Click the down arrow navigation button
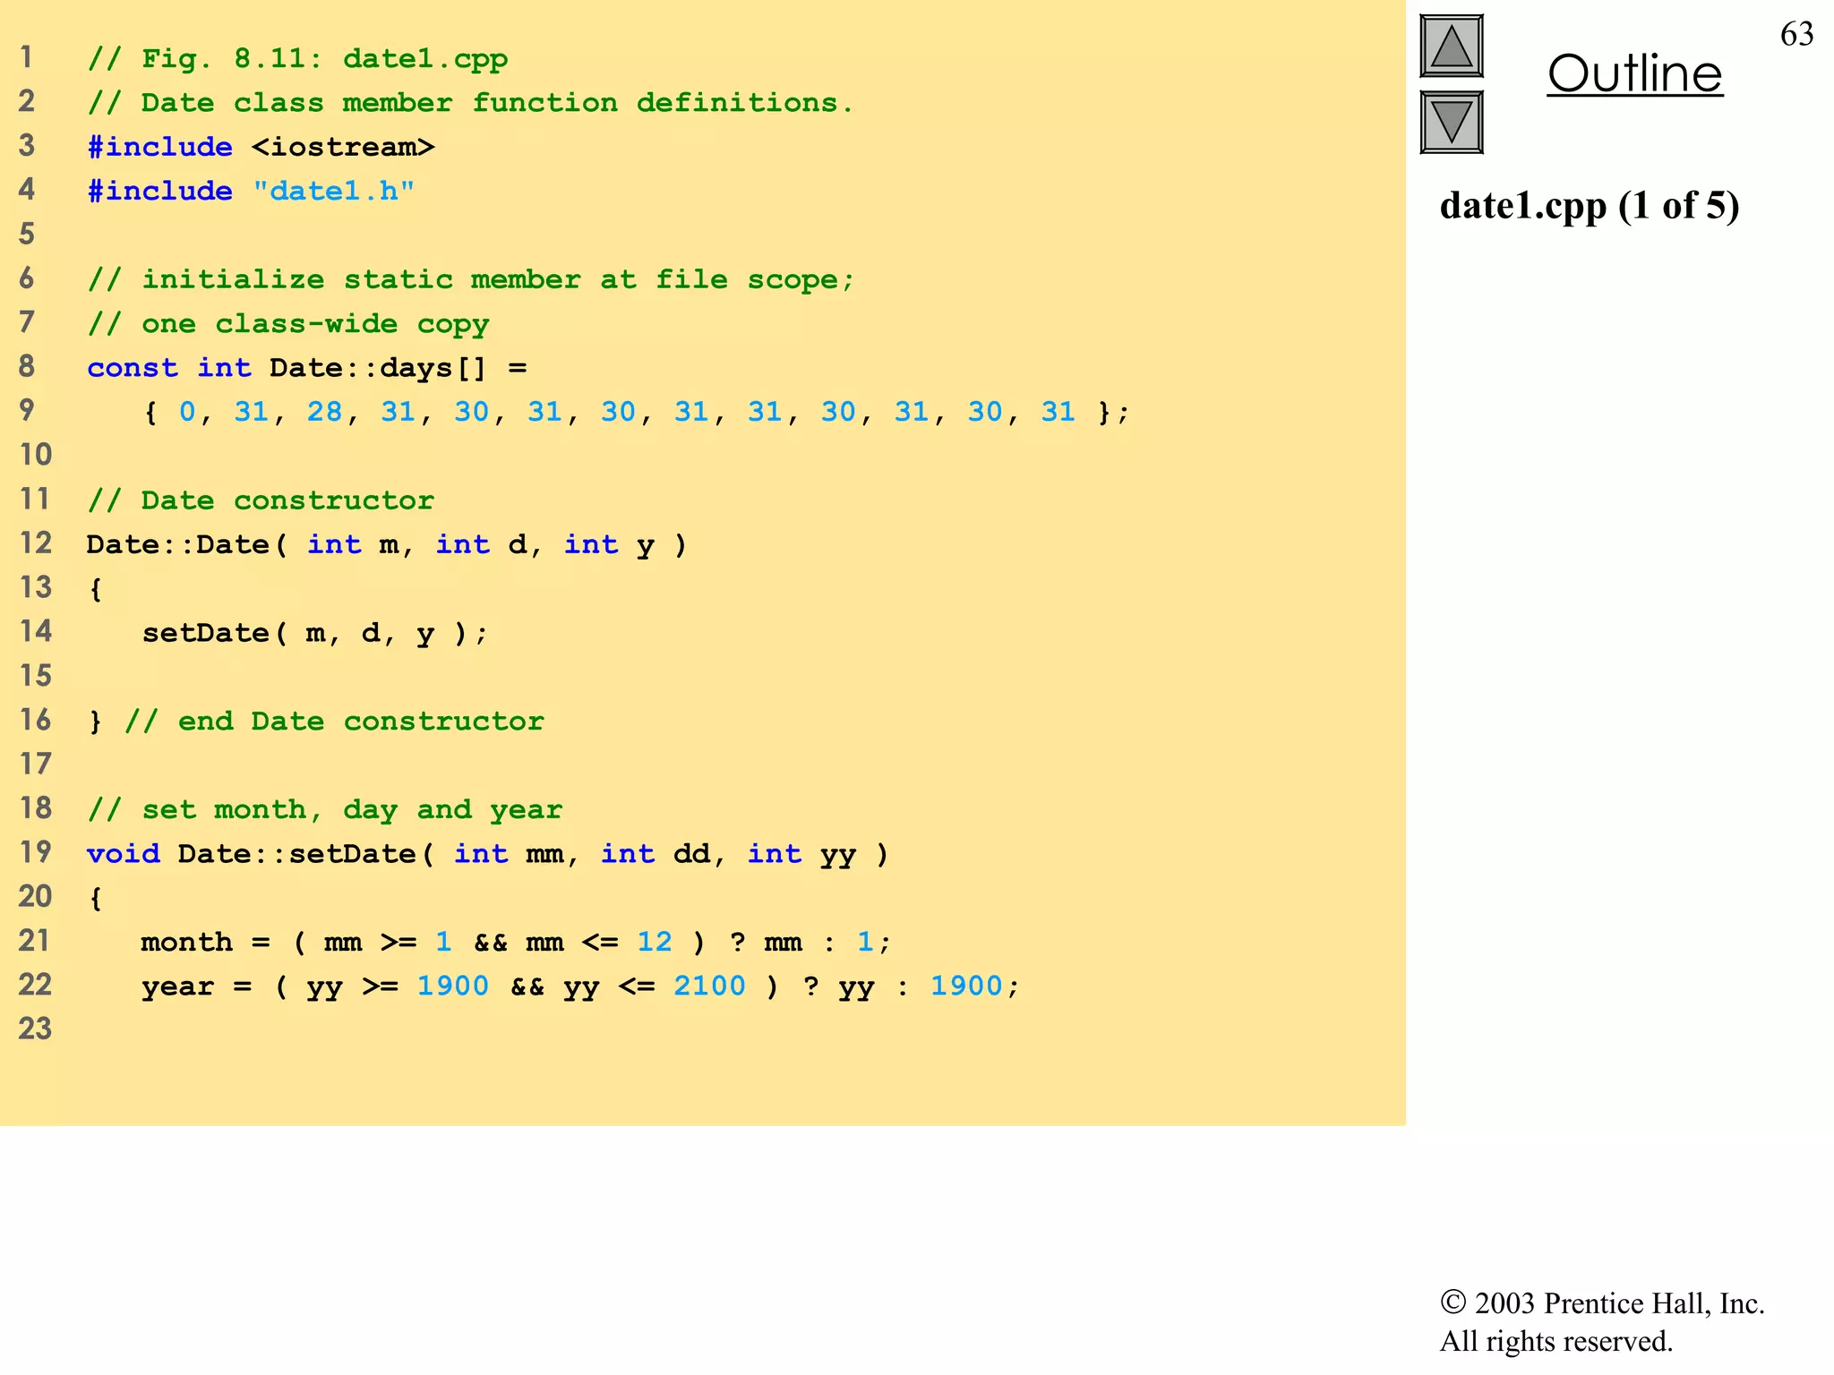 (x=1452, y=122)
